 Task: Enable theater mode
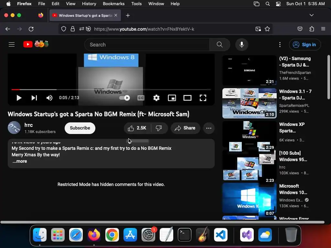(x=187, y=98)
